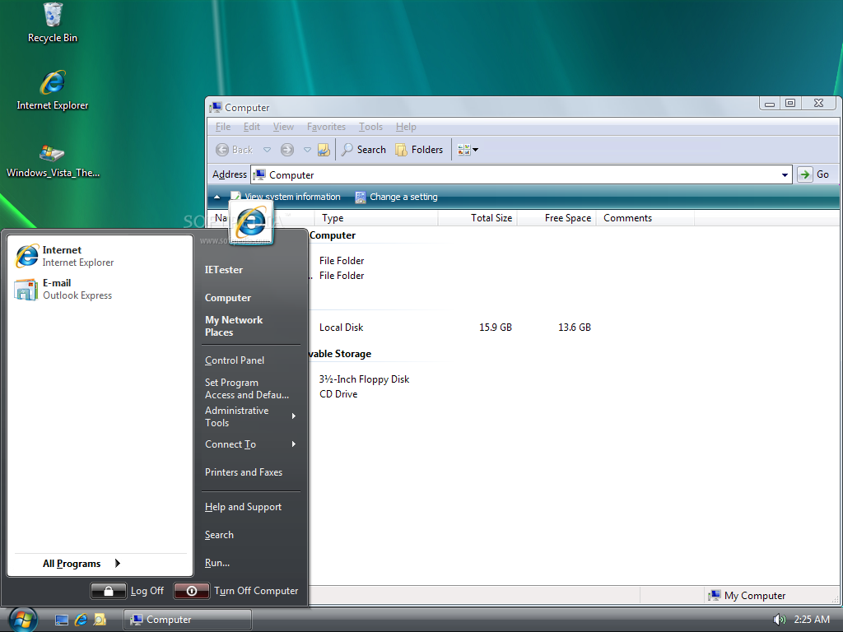Viewport: 843px width, 632px height.
Task: Click the Show Desktop quick launch icon
Action: [62, 620]
